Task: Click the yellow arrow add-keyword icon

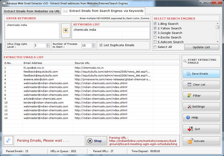Action: pos(65,30)
